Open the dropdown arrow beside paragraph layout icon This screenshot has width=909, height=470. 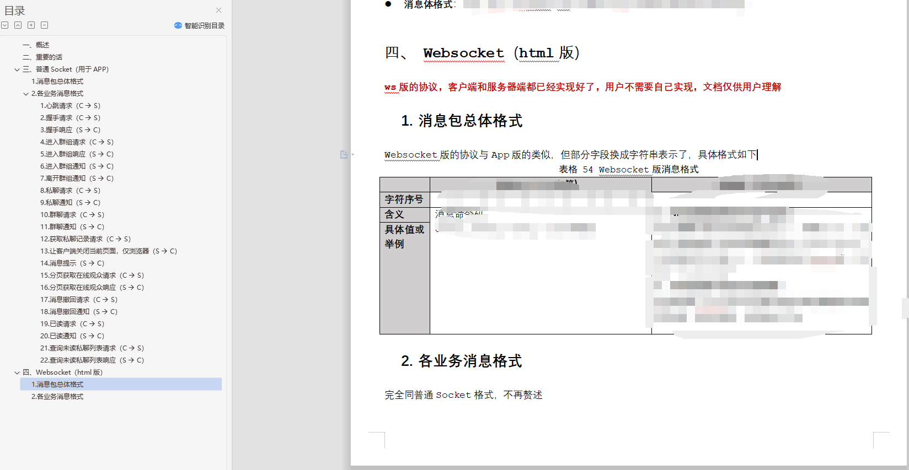point(352,155)
